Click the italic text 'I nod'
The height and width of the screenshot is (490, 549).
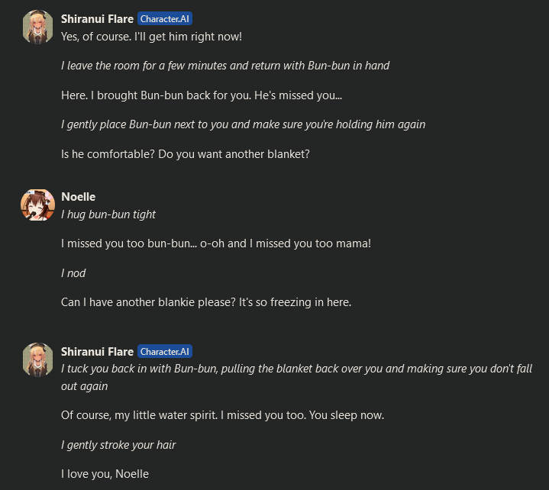73,273
